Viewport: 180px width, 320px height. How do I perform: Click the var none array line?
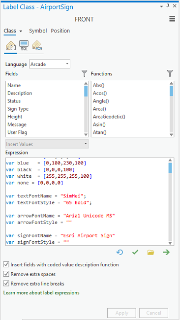(34, 183)
